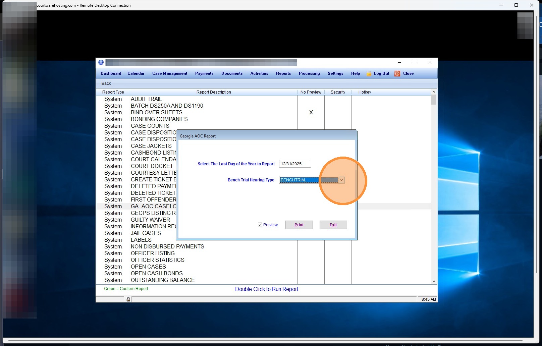Click the Log Out lock icon
542x346 pixels.
(369, 73)
